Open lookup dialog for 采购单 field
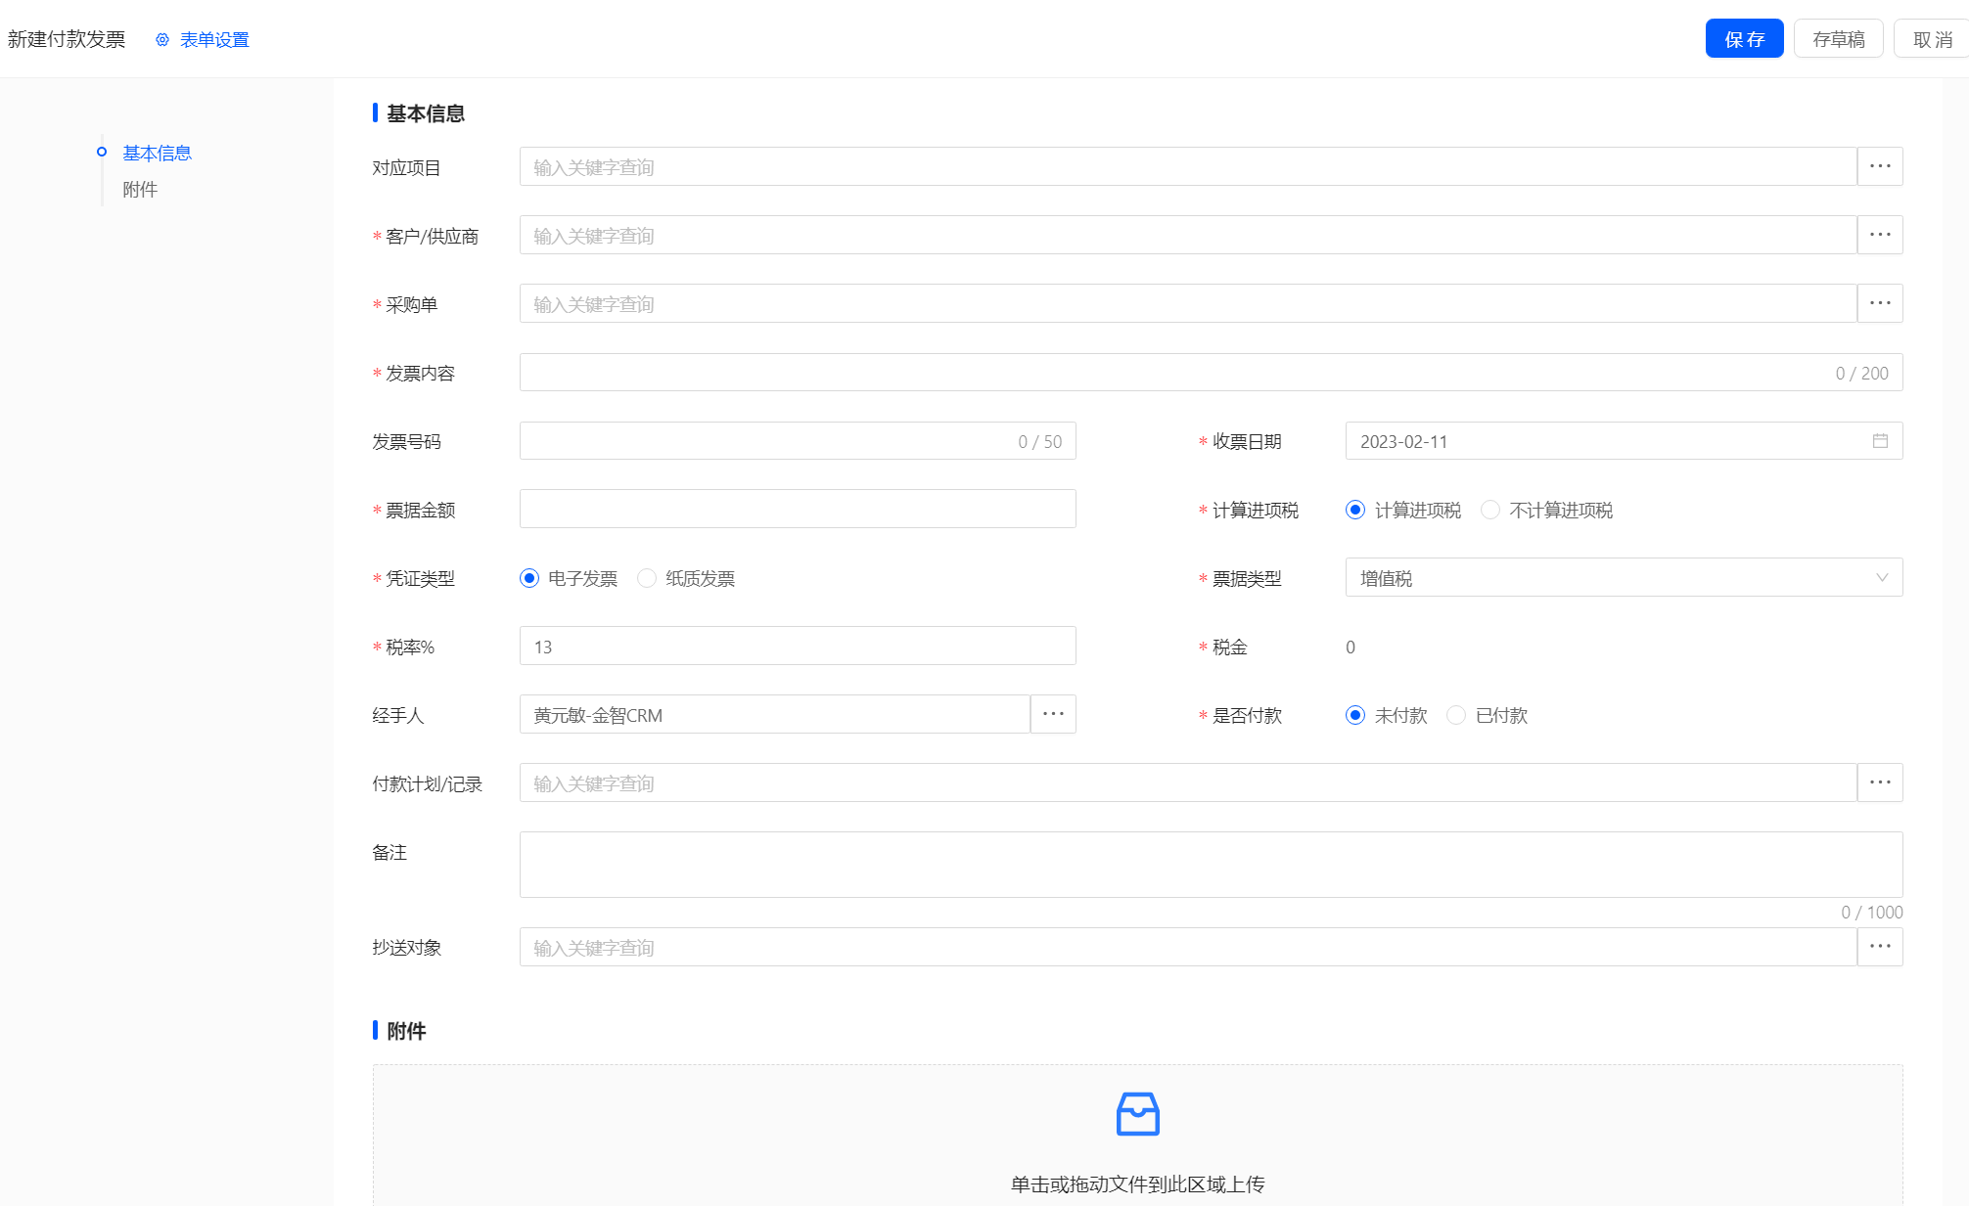Screen dimensions: 1969x1206 tap(1879, 304)
